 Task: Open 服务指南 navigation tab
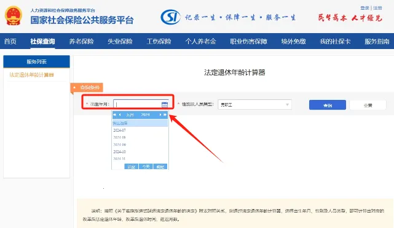tap(377, 41)
